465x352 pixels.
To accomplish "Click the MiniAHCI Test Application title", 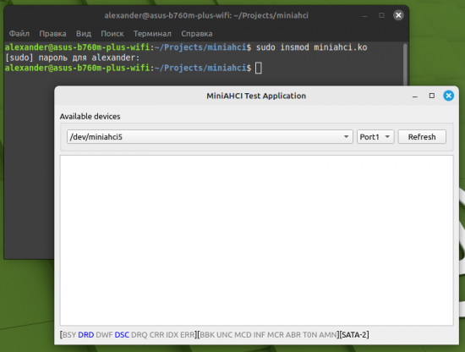I will (x=256, y=96).
